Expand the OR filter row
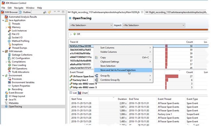This screenshot has width=211, height=128. 71,34
